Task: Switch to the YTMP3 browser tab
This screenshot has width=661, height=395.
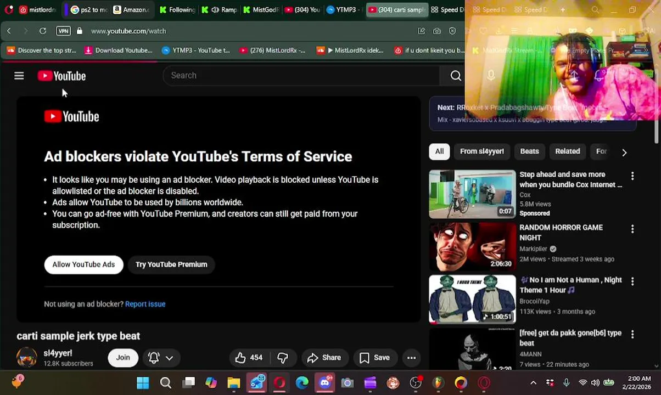Action: click(344, 10)
